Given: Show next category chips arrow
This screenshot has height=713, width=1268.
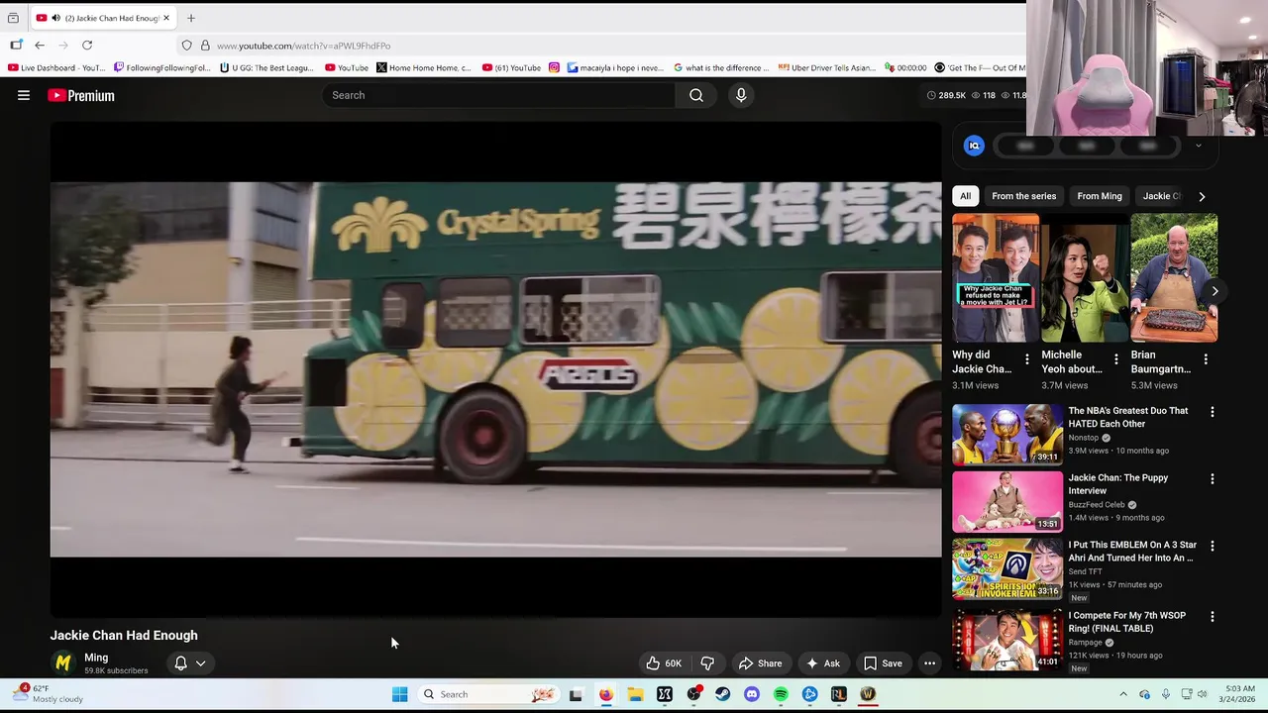Looking at the screenshot, I should [x=1202, y=196].
